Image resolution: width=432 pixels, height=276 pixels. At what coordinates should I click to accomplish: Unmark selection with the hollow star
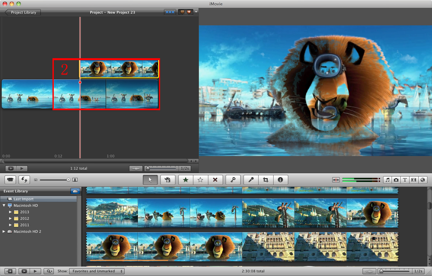201,180
